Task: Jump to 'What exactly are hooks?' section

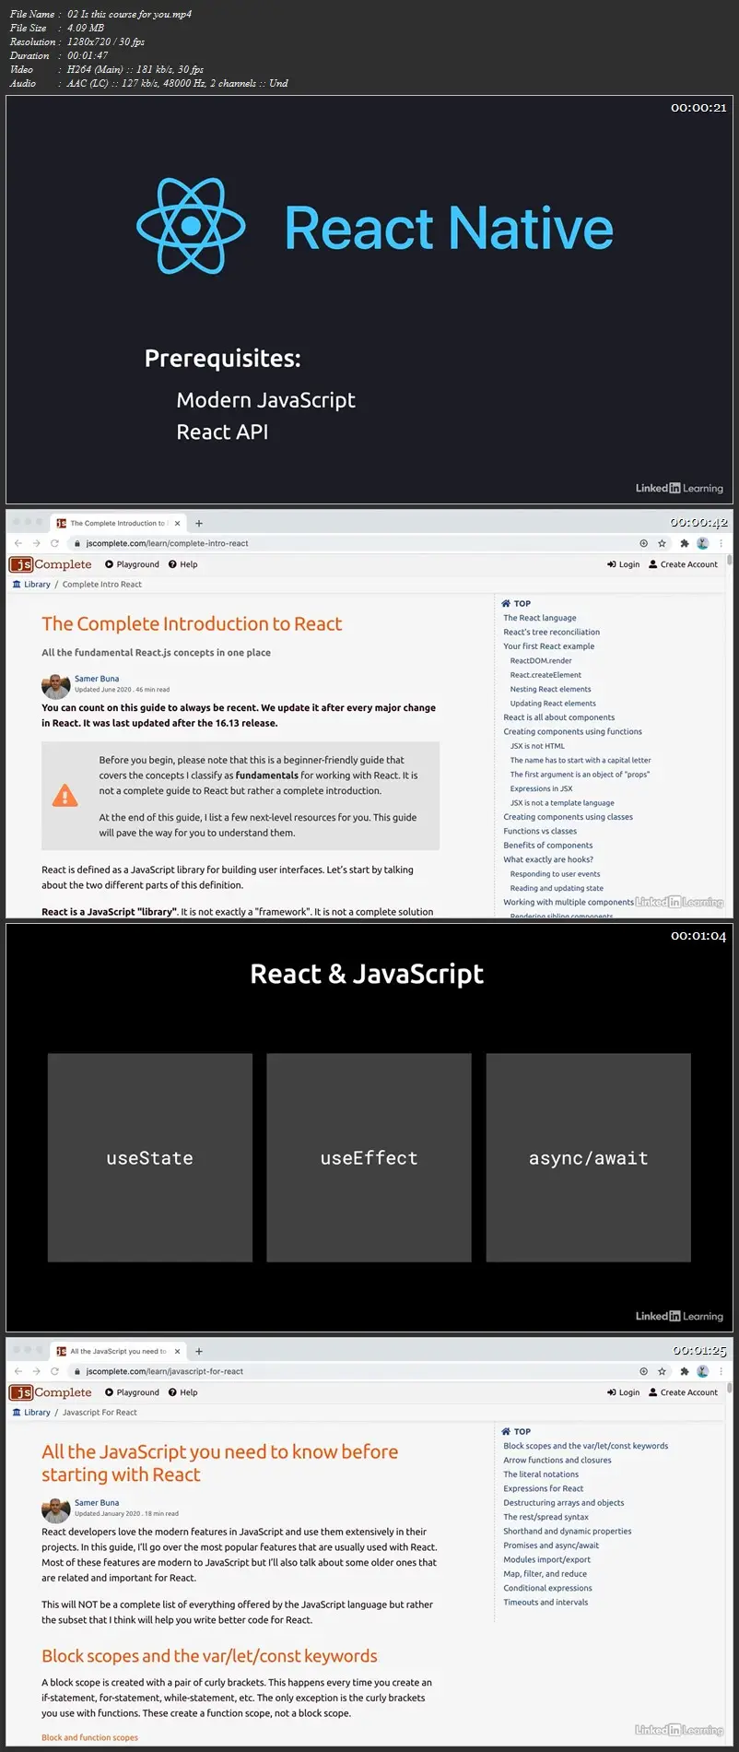Action: (x=547, y=859)
